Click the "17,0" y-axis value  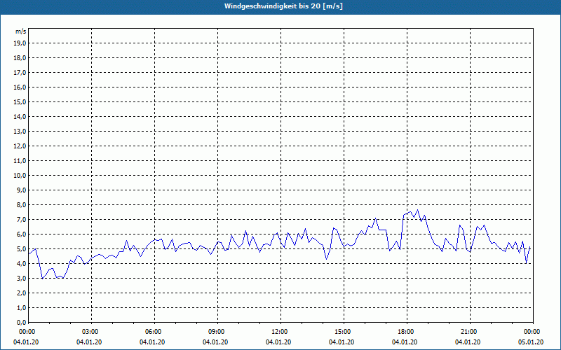tap(20, 73)
